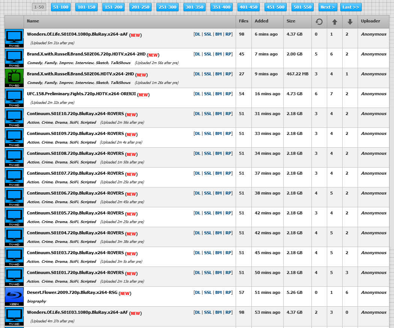This screenshot has width=394, height=328.
Task: Go to page 201-250
Action: 140,7
